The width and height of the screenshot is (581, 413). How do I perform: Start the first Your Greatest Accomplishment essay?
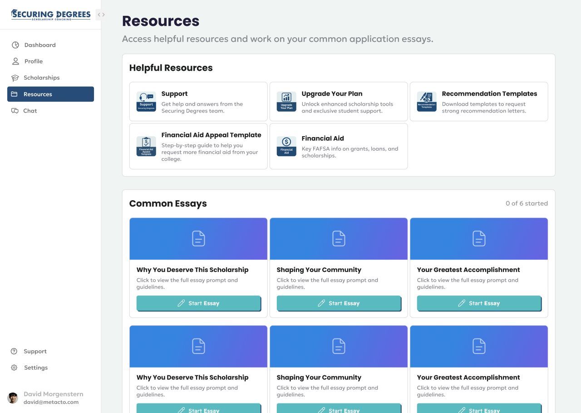479,303
